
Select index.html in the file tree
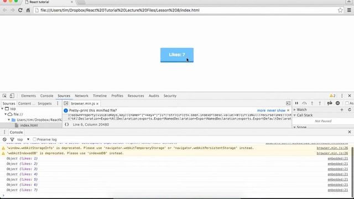29,125
